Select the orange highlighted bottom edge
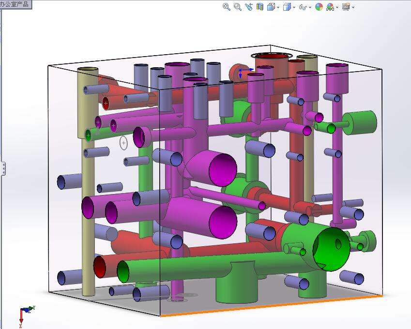Viewport: 411px width, 329px height. [x=271, y=306]
